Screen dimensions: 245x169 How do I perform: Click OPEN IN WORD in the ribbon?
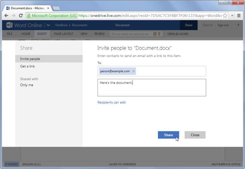tap(178, 34)
